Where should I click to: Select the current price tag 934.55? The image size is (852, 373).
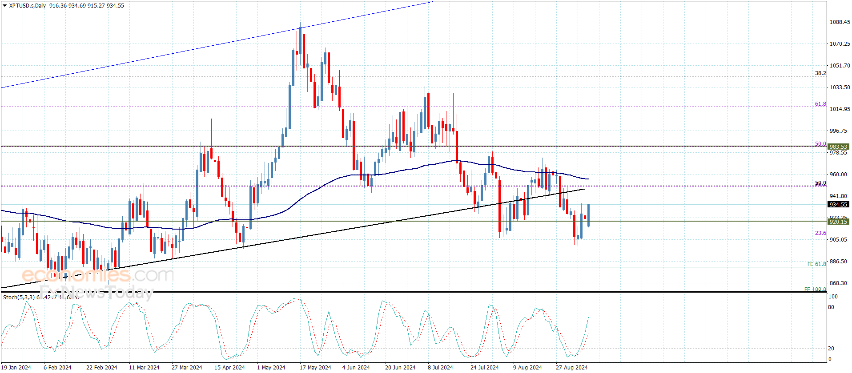(838, 205)
